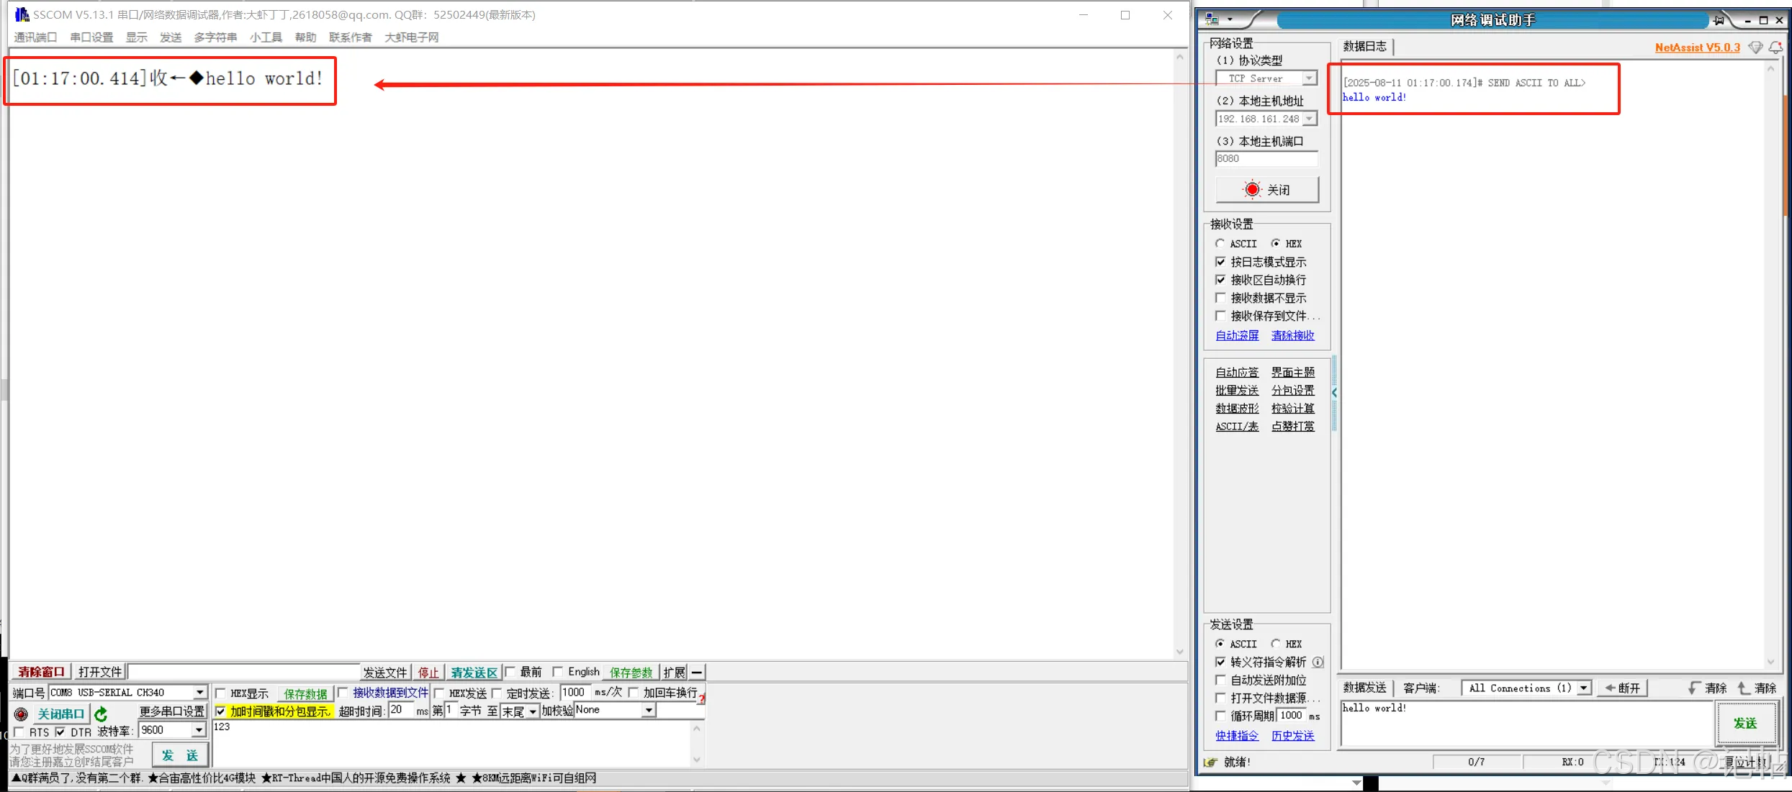
Task: Click the 更多串口设置 button
Action: coord(172,711)
